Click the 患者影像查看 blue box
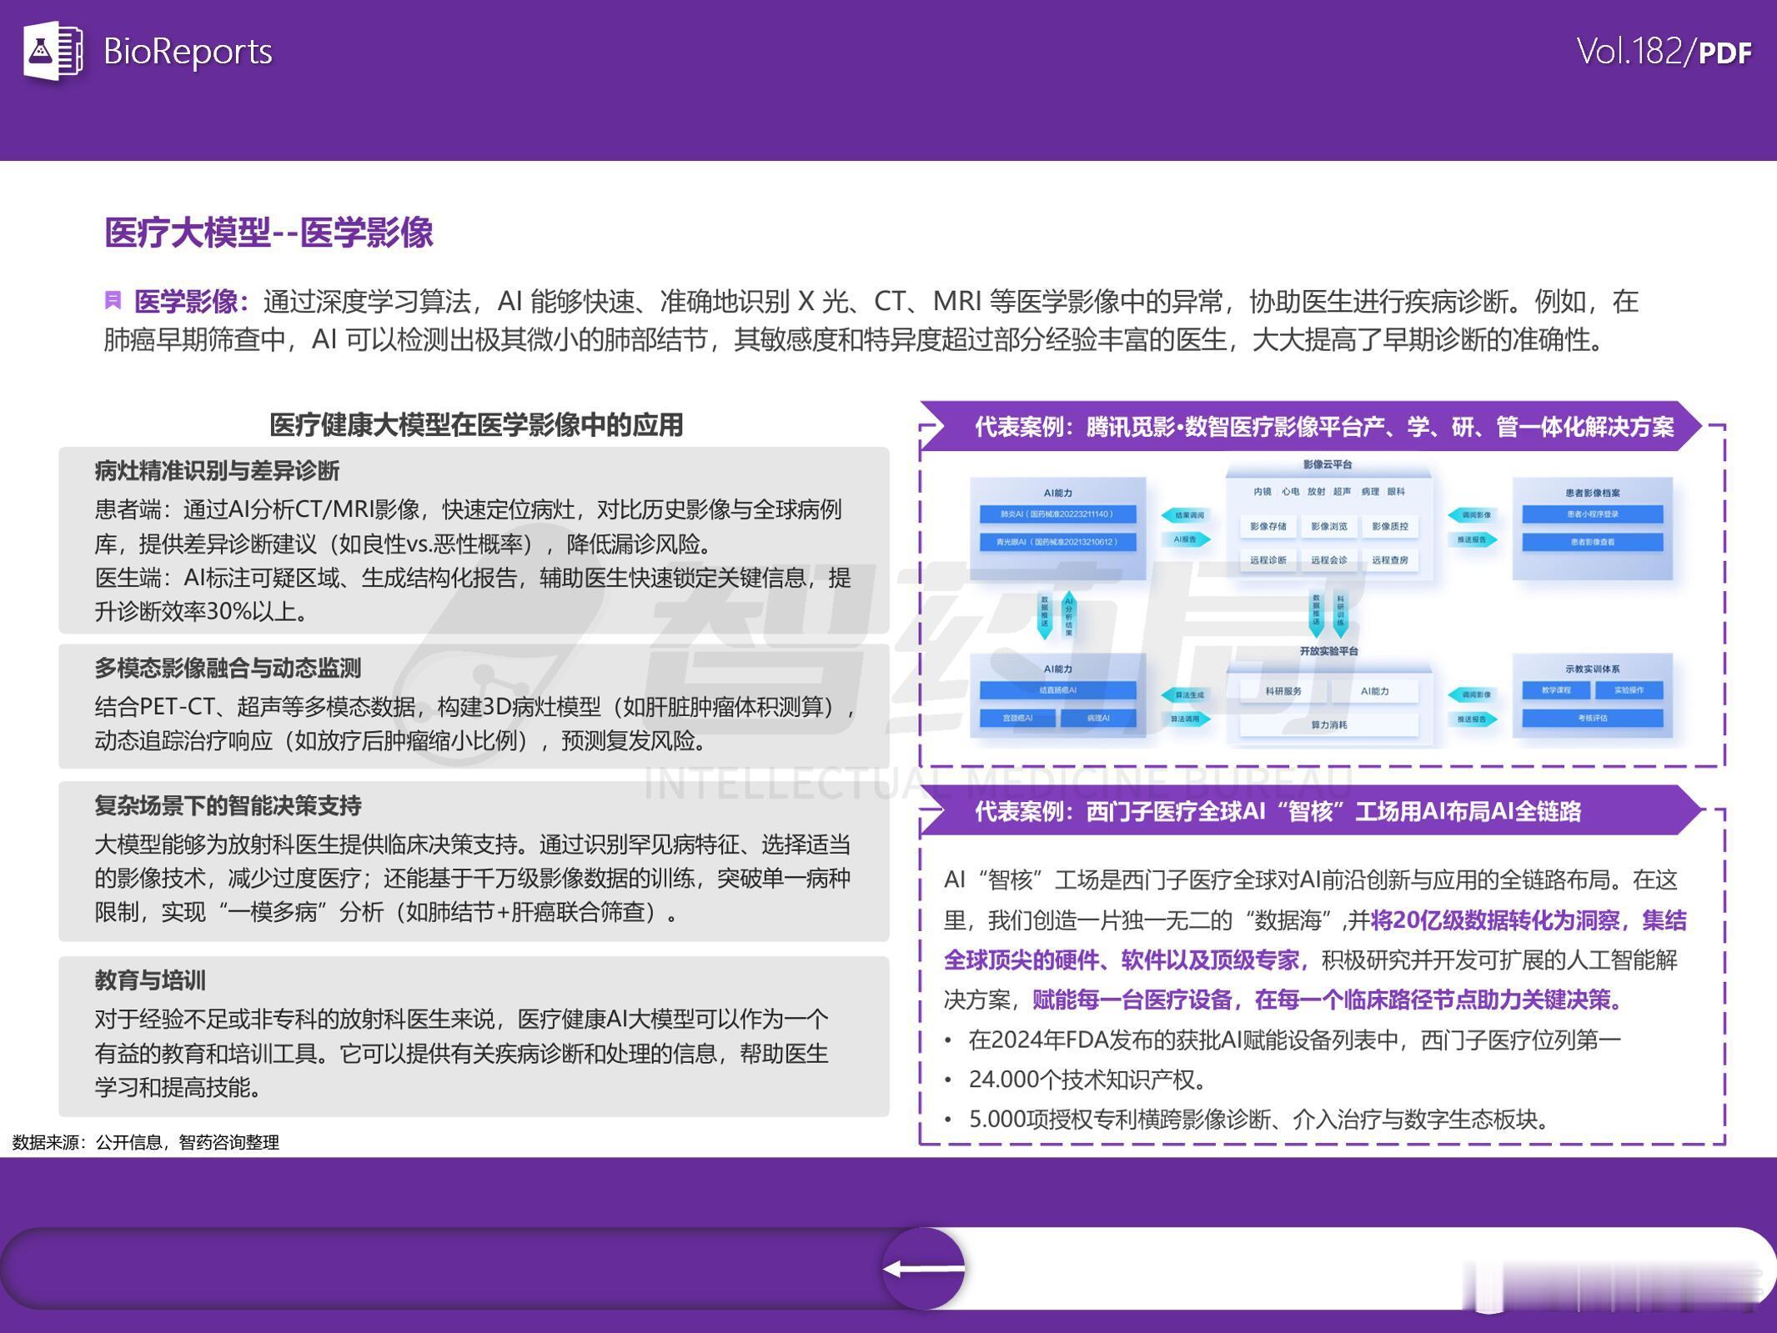Viewport: 1777px width, 1333px height. (1592, 542)
